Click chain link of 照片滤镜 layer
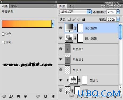The image size is (123, 100). pyautogui.click(x=75, y=38)
